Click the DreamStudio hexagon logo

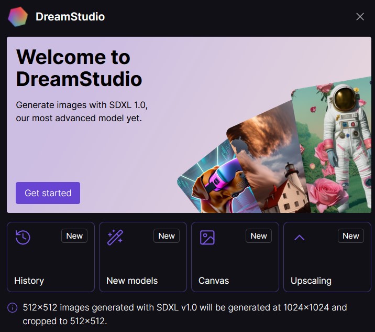coord(18,17)
